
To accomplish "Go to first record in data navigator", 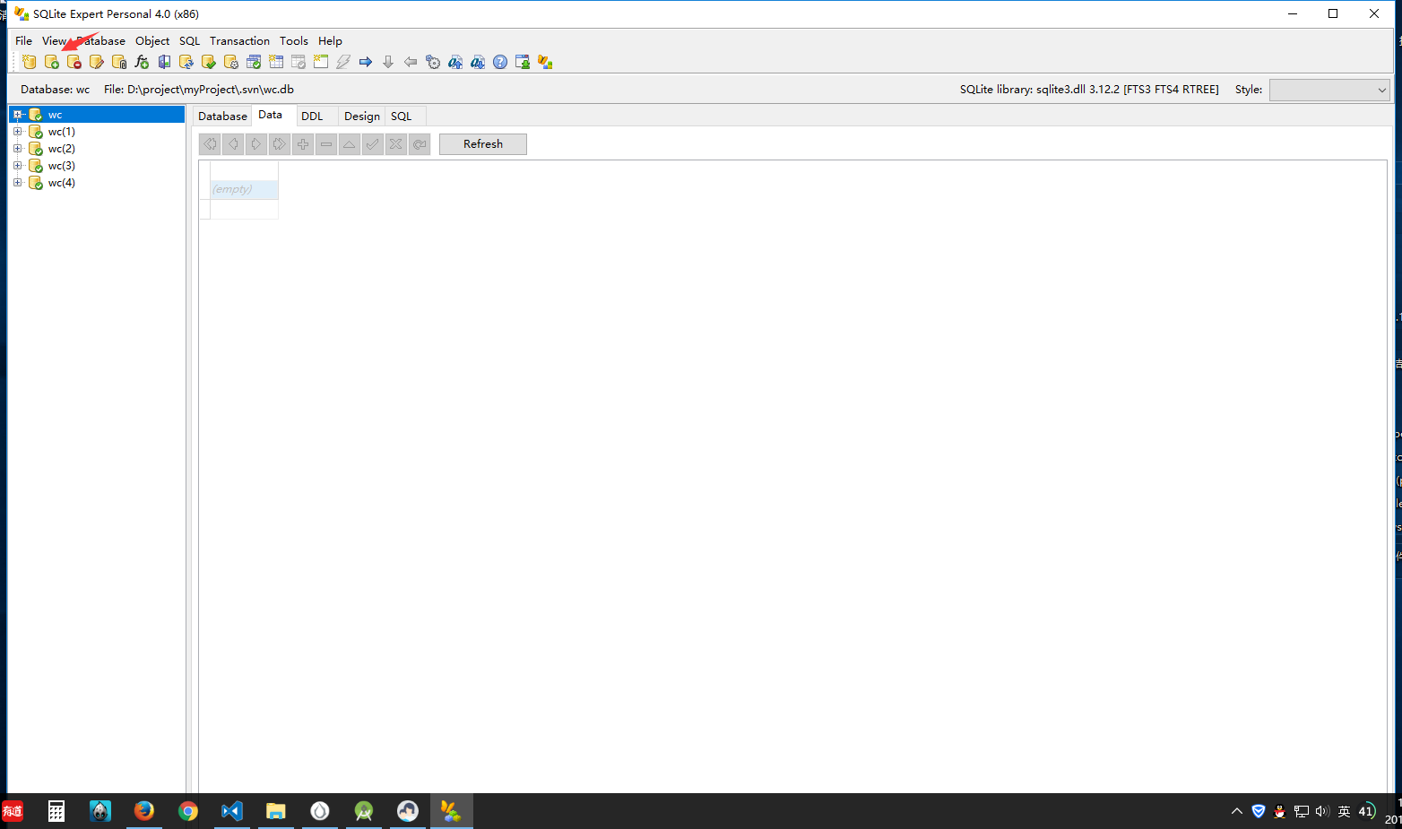I will (x=210, y=144).
